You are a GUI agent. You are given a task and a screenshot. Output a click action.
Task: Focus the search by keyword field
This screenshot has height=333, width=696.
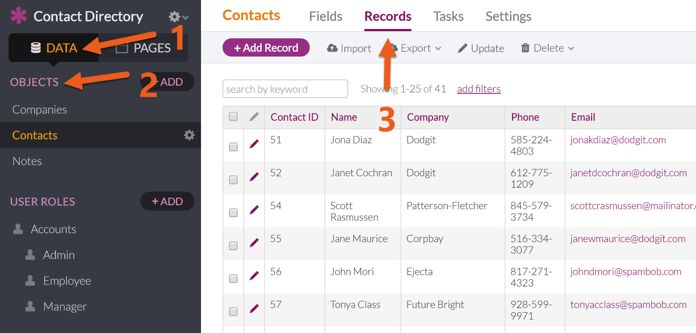285,89
